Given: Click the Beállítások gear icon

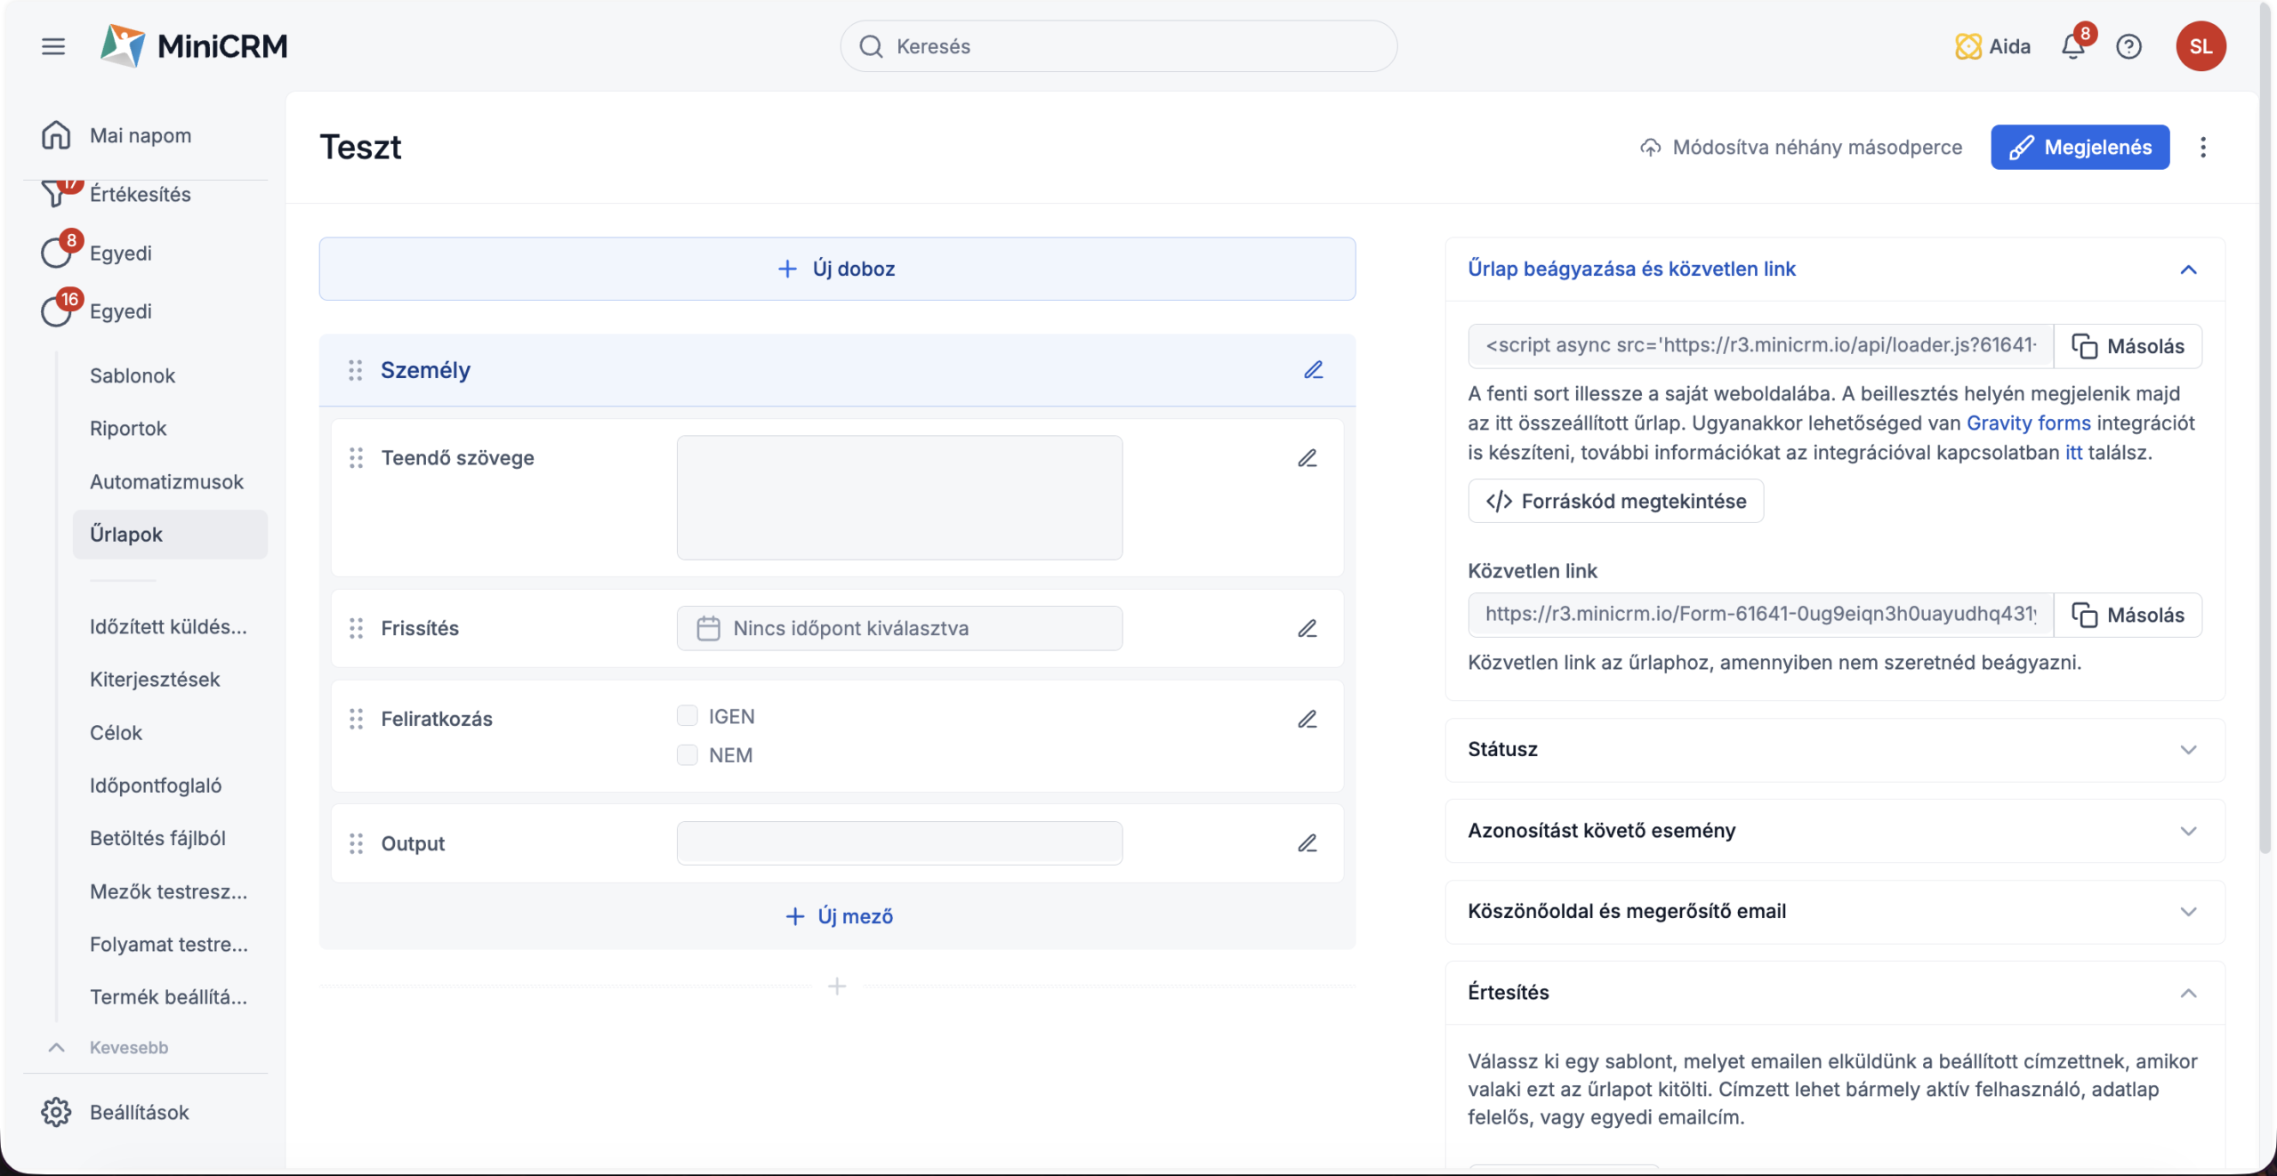Looking at the screenshot, I should tap(56, 1112).
